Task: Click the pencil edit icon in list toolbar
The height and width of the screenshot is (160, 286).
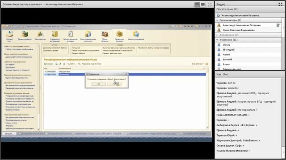Action: [x=60, y=64]
